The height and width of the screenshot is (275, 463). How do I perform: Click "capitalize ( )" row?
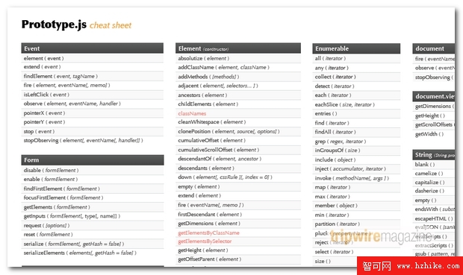[433, 183]
